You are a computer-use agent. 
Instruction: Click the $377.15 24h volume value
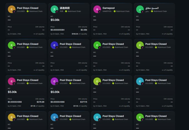pos(84,102)
